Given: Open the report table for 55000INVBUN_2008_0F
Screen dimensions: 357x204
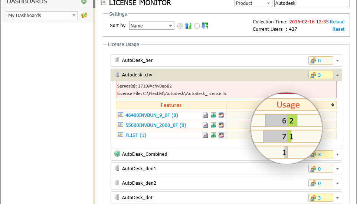Looking at the screenshot, I should tap(221, 125).
